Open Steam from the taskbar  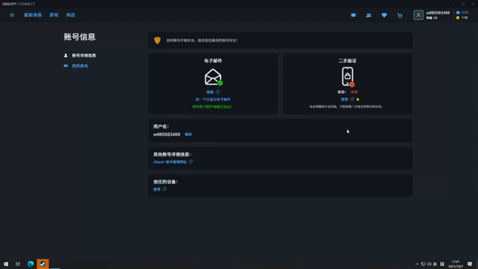42,264
